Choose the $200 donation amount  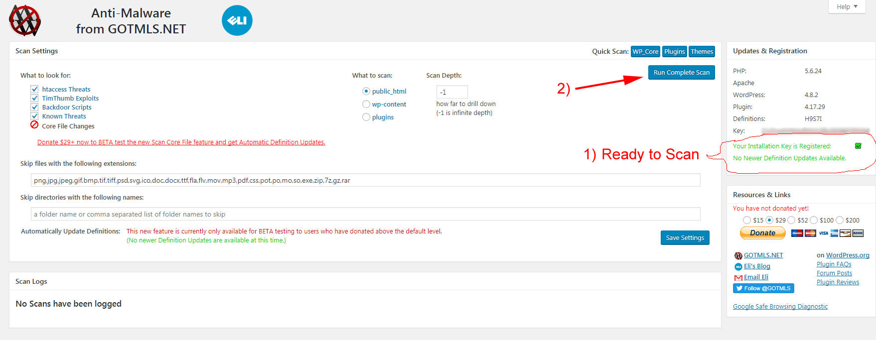coord(840,220)
